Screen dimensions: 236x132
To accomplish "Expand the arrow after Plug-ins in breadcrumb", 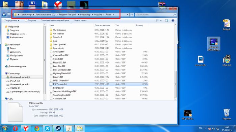I will pos(104,15).
